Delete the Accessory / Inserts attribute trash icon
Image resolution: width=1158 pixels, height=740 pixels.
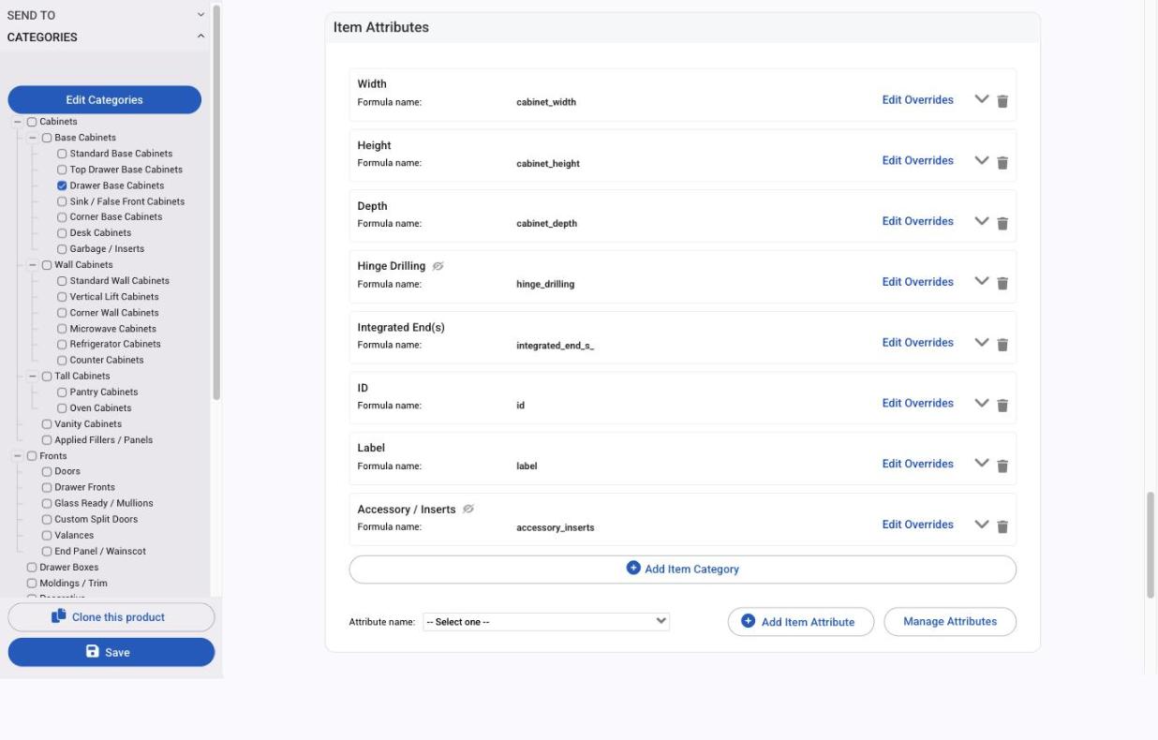[x=1002, y=526]
